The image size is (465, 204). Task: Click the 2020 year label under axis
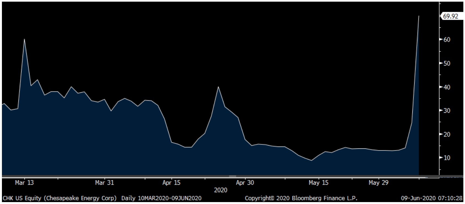coord(221,190)
